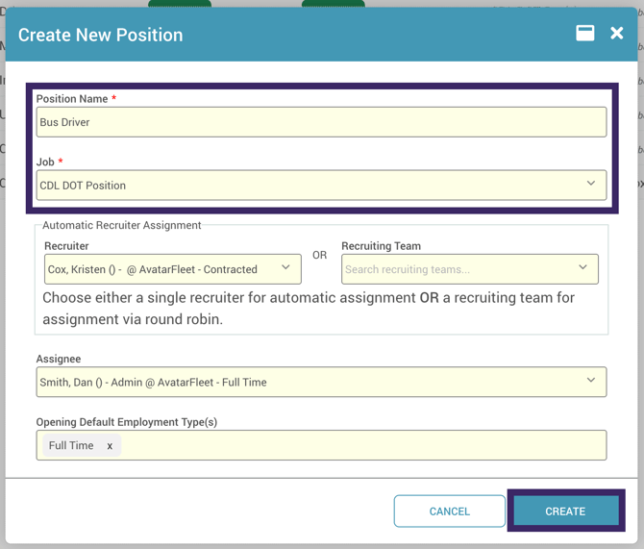Click the Position Name label
Image resolution: width=644 pixels, height=549 pixels.
tap(71, 99)
